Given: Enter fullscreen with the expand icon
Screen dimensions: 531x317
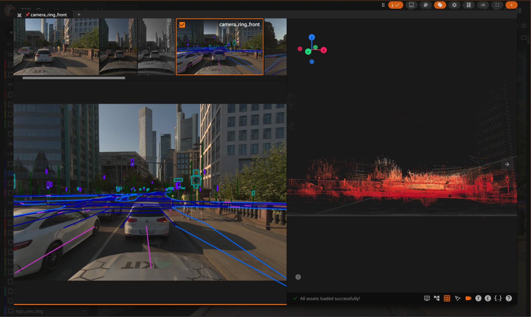Looking at the screenshot, I should click(497, 5).
